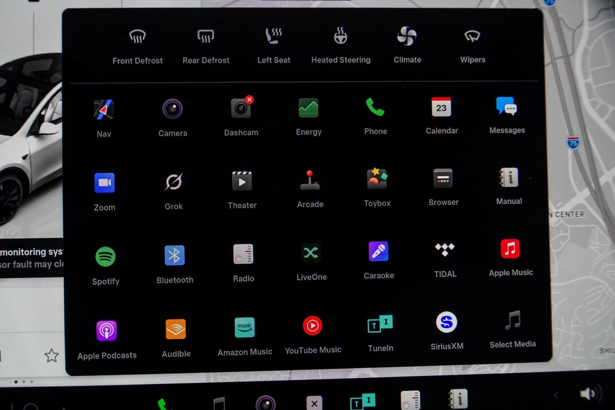Open the Energy app
Viewport: 615px width, 410px height.
pos(309,108)
